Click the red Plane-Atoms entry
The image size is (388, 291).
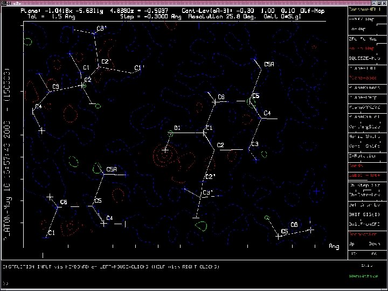(x=363, y=78)
